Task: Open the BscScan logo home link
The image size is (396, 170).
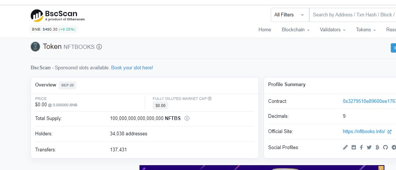Action: point(58,16)
